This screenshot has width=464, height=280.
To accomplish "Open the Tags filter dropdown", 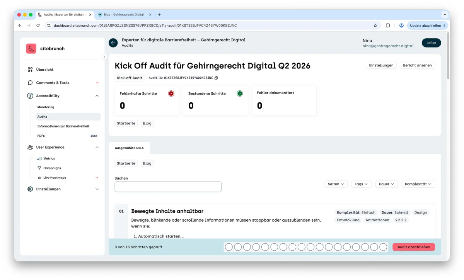I will [362, 184].
